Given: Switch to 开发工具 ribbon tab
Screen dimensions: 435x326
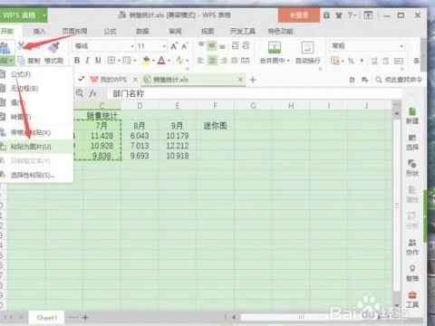Looking at the screenshot, I should (243, 31).
